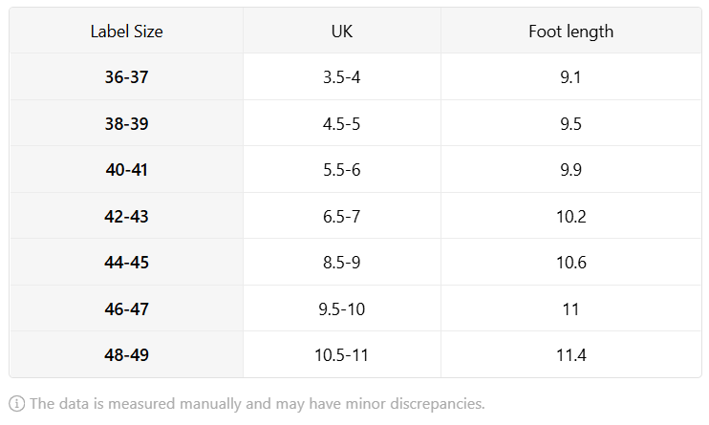Select the Label Size column header
This screenshot has width=709, height=425.
(x=126, y=32)
